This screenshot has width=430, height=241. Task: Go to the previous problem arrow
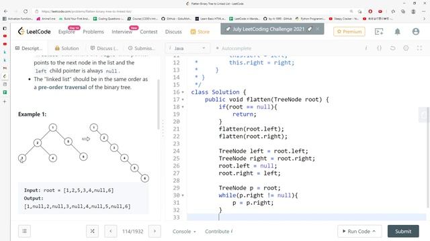click(111, 231)
